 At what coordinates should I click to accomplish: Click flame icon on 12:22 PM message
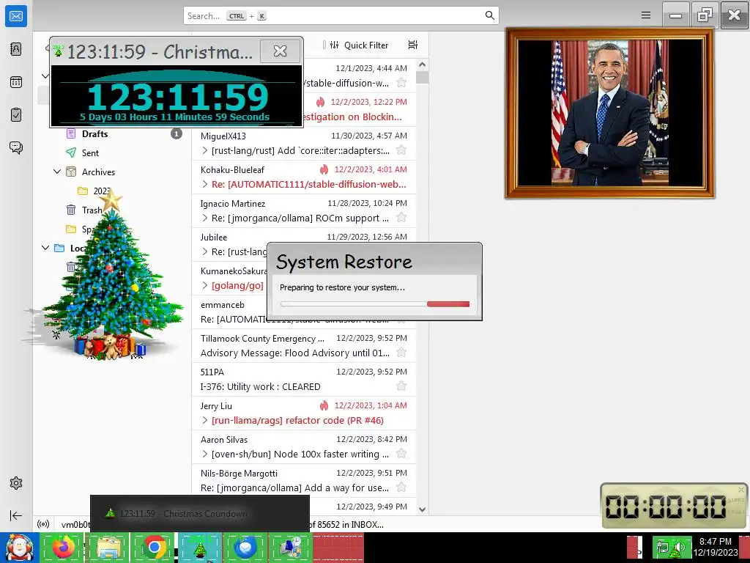tap(321, 102)
